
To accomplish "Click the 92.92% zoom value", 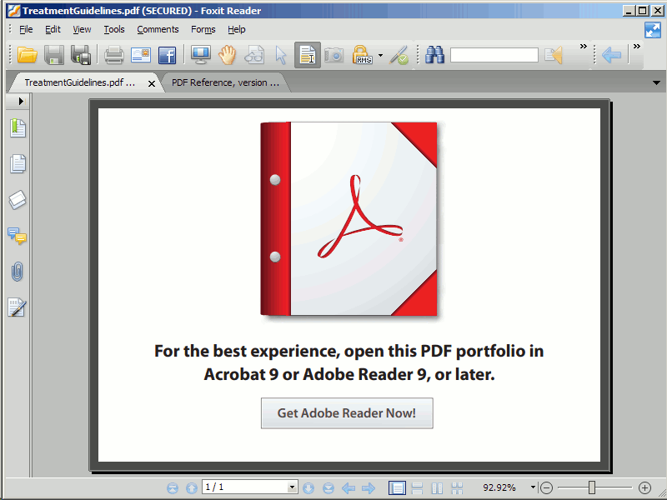I will click(499, 487).
